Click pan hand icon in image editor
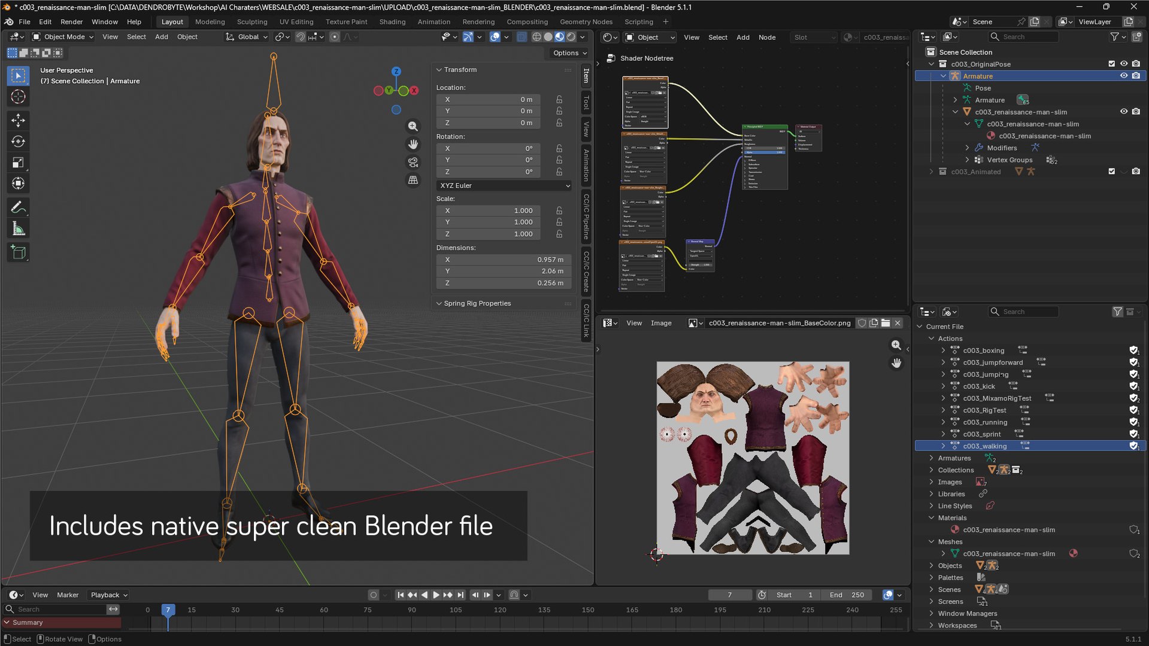1149x646 pixels. [x=896, y=363]
